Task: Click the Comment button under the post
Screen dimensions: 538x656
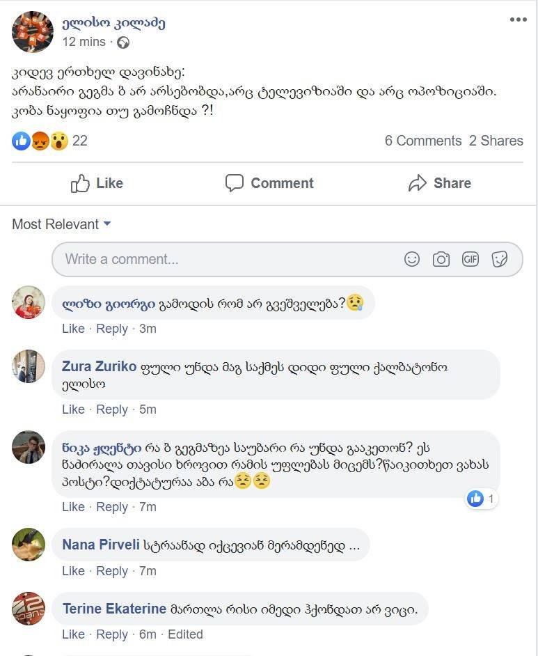Action: point(269,183)
